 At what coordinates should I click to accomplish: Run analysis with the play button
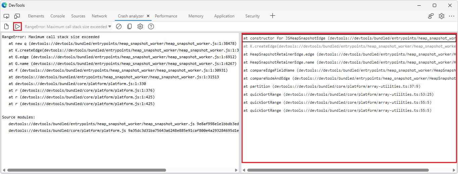coord(17,26)
